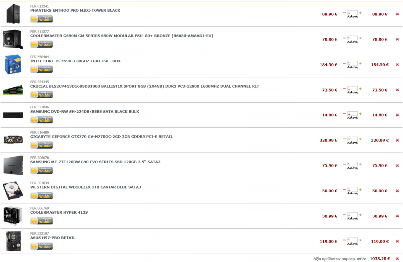Screen dimensions: 403x262
Task: Click quantity field for Phanteks Enthoo Pro
Action: point(352,13)
